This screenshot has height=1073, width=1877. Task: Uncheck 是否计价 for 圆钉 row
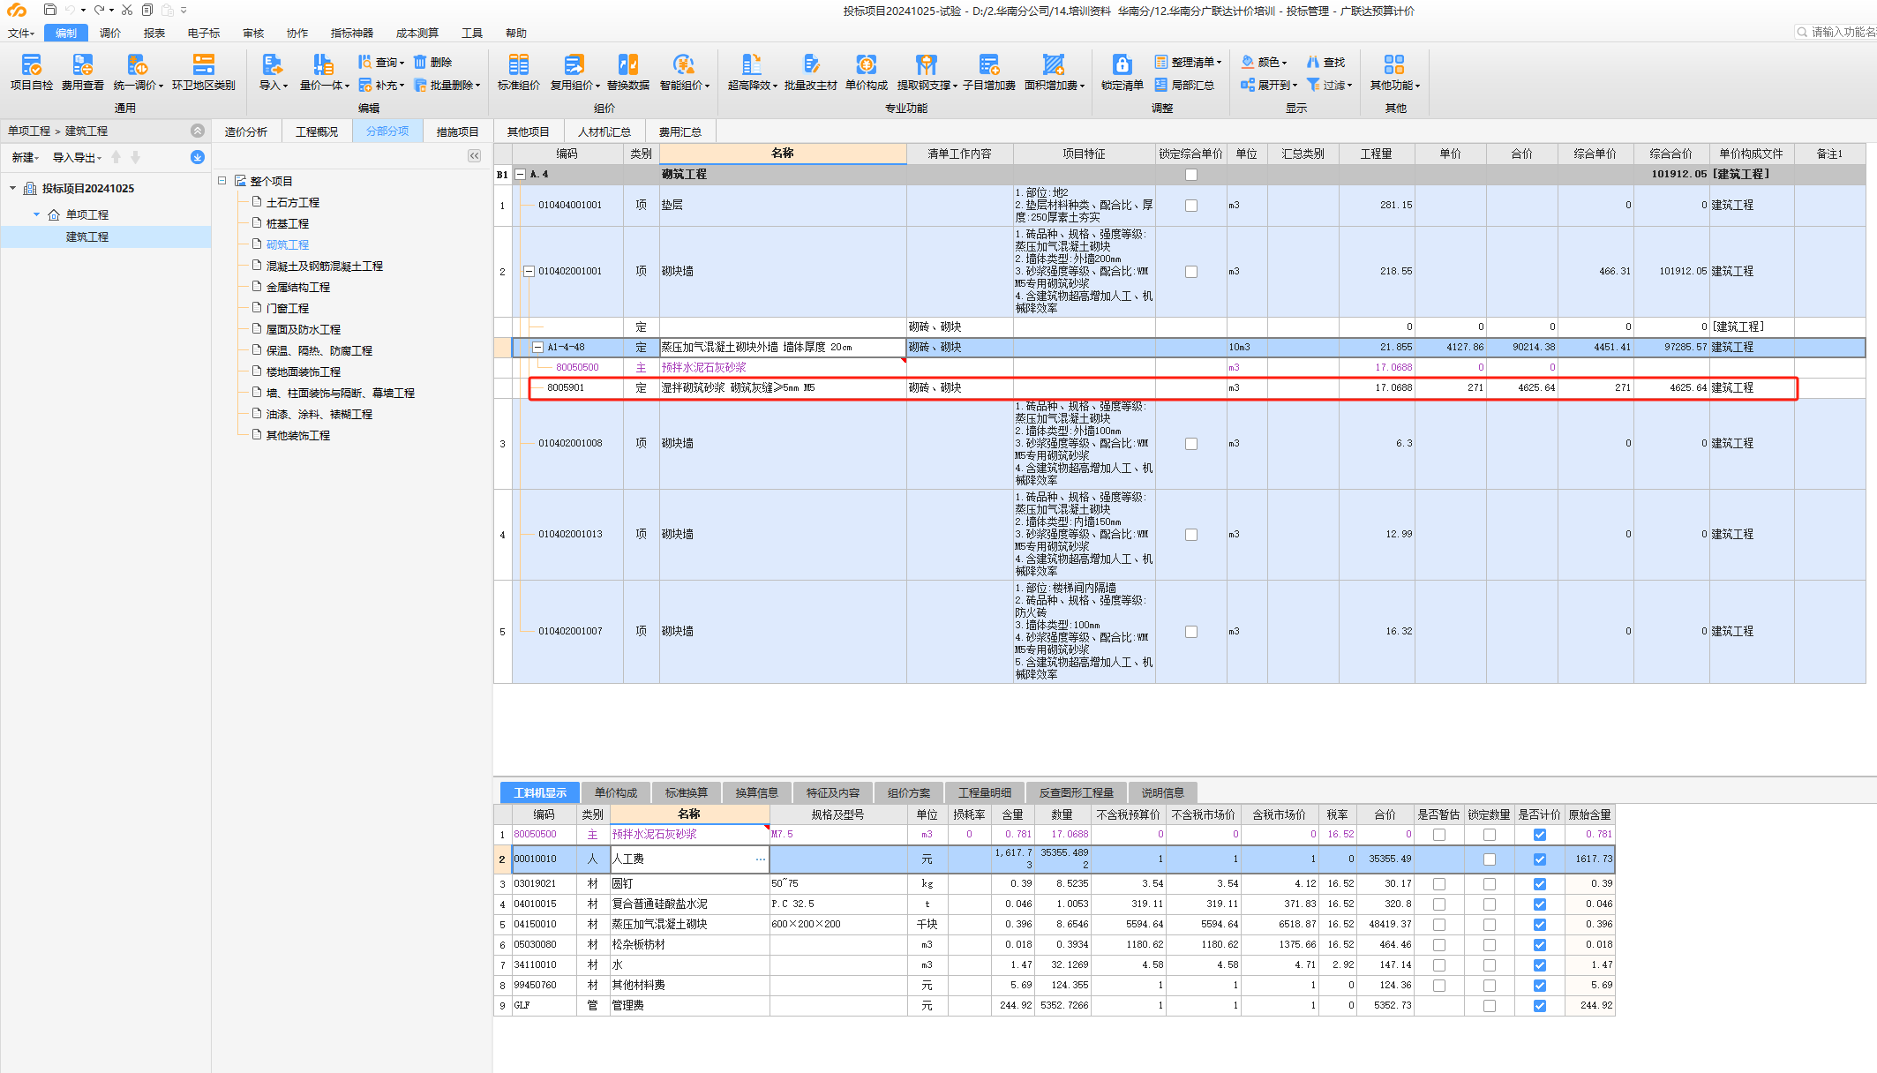click(1540, 884)
